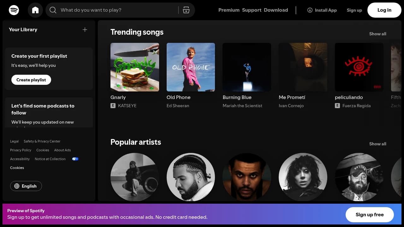Click the Popular artists heading
This screenshot has width=404, height=227.
(136, 142)
